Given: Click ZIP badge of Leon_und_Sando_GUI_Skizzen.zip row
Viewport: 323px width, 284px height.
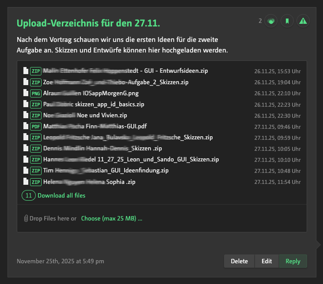Looking at the screenshot, I should coord(36,160).
